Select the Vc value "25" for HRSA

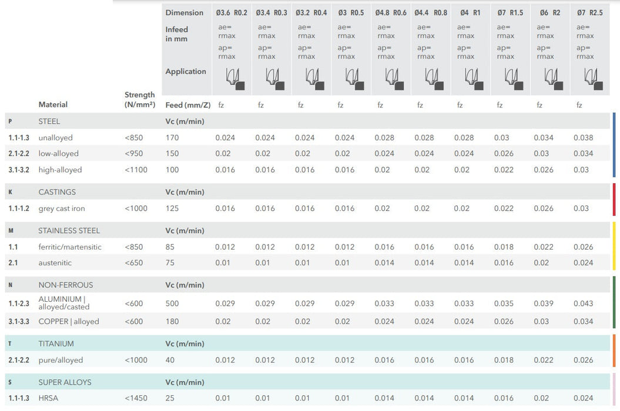(170, 398)
